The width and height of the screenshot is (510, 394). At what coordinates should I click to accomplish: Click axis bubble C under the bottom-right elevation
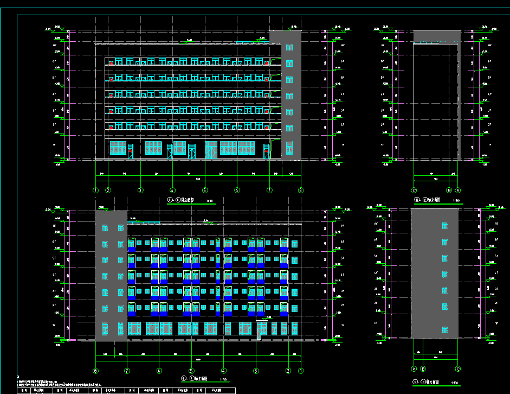[x=458, y=369]
